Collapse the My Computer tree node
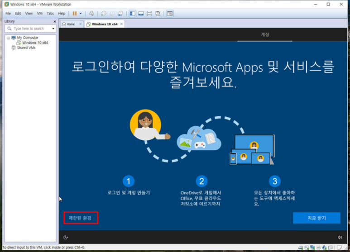This screenshot has width=350, height=252. pos(8,38)
